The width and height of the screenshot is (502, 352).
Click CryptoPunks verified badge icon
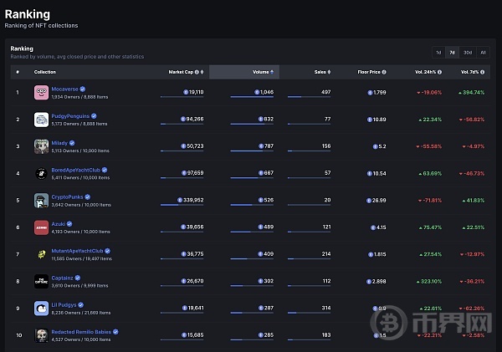tap(87, 196)
